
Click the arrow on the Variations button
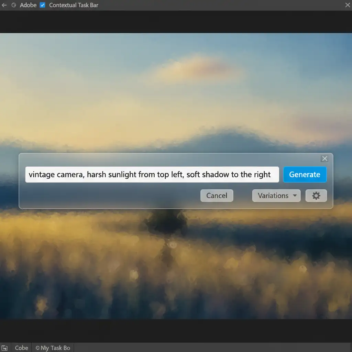tap(295, 196)
